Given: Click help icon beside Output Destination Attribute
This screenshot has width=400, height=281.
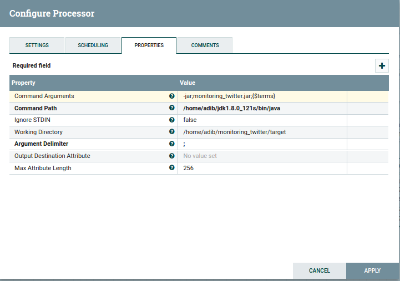Looking at the screenshot, I should click(172, 156).
